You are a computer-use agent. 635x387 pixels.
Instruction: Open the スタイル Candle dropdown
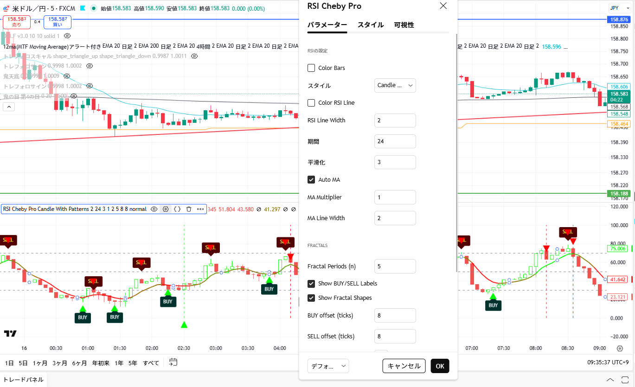click(395, 85)
